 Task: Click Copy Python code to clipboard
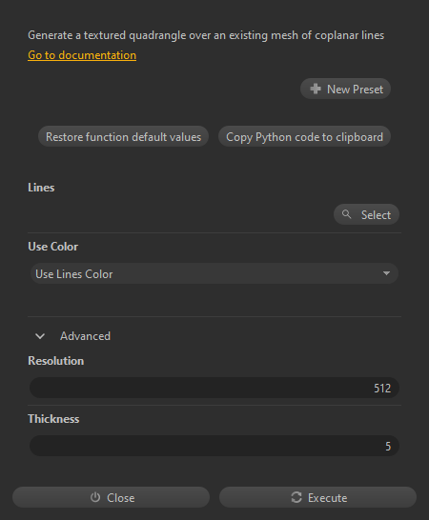(x=304, y=136)
